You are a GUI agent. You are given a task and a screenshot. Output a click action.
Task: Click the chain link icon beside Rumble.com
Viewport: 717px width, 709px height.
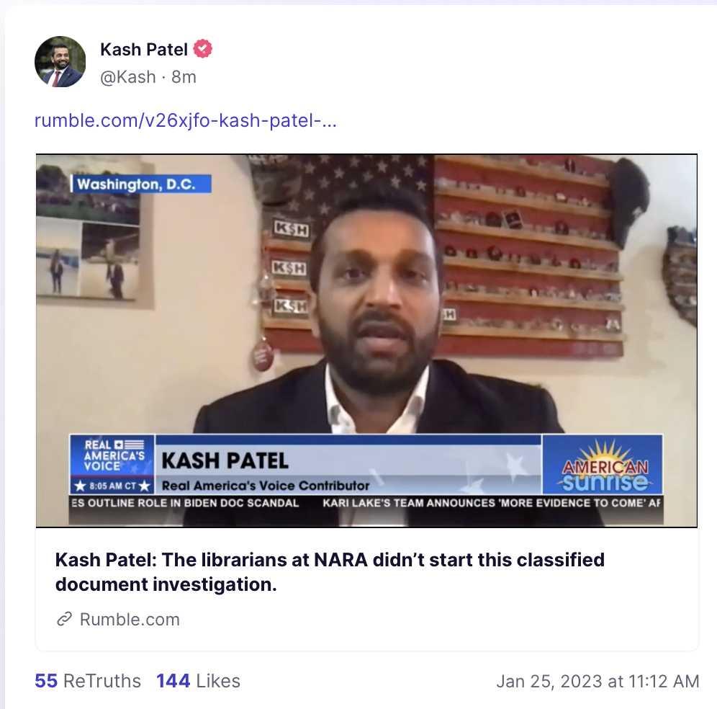point(65,619)
